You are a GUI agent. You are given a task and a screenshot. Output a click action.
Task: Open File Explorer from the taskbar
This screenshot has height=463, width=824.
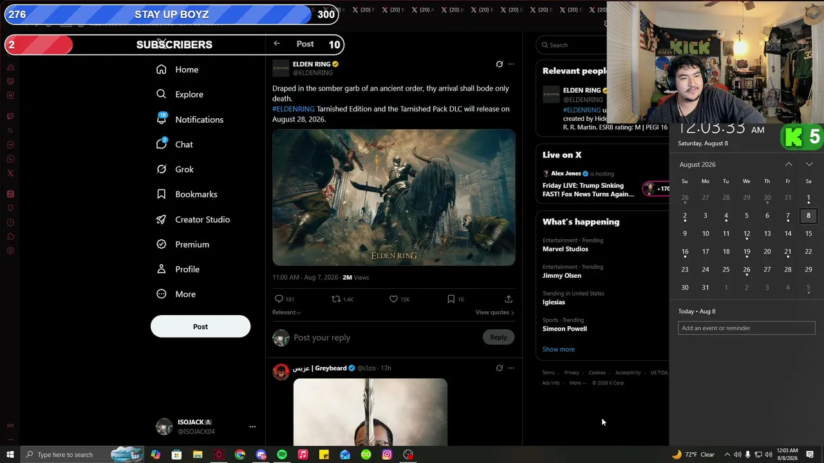pos(198,455)
